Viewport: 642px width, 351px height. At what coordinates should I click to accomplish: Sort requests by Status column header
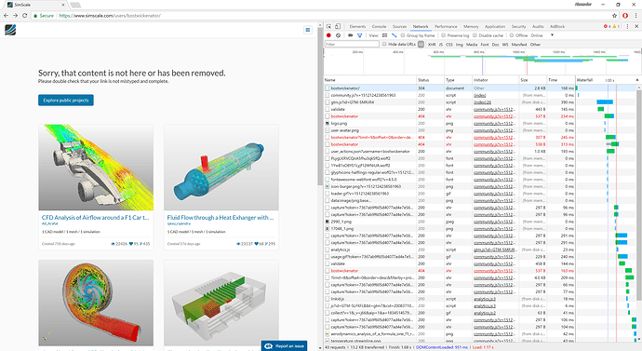point(430,80)
